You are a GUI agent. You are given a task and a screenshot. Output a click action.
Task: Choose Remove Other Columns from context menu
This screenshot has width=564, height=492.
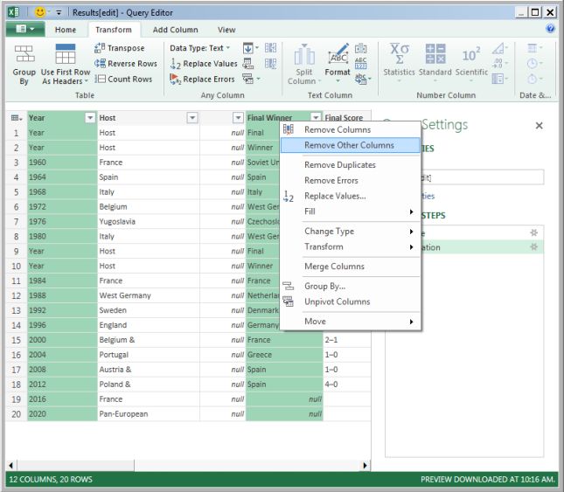coord(349,145)
